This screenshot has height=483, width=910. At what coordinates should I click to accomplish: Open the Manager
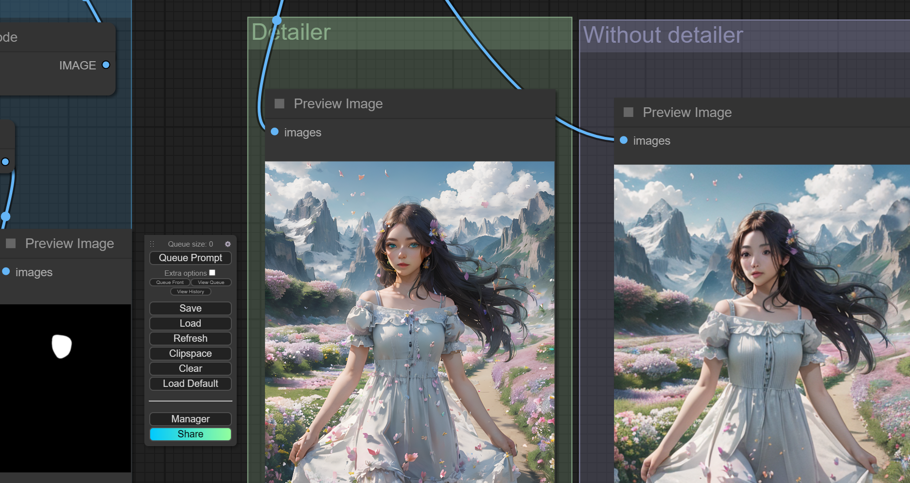click(x=191, y=419)
